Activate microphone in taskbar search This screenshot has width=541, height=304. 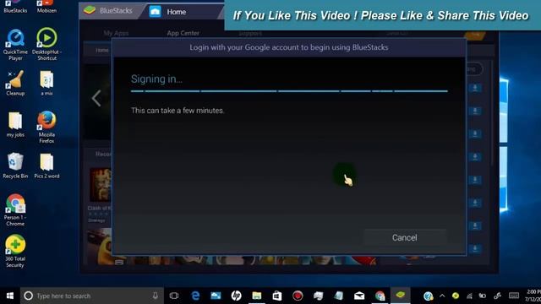[x=156, y=296]
